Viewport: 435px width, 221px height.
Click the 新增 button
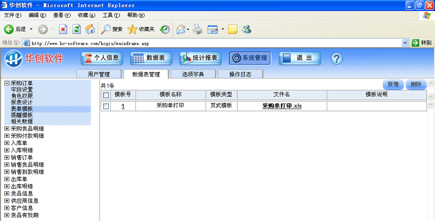[x=393, y=85]
